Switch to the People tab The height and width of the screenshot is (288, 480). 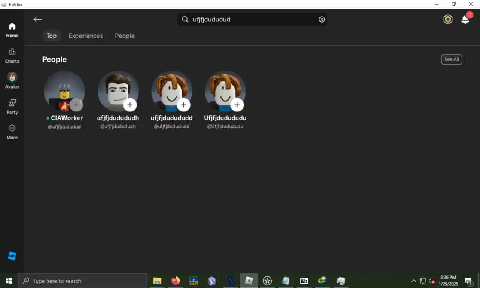click(x=124, y=36)
